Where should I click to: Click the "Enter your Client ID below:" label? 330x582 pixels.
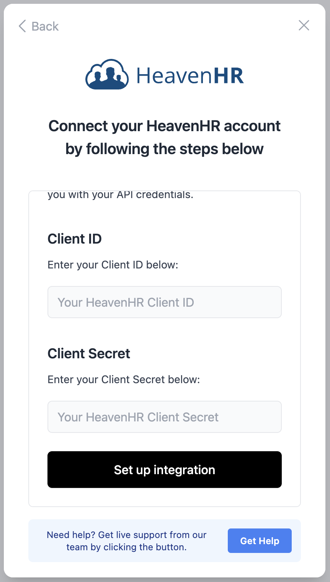pyautogui.click(x=113, y=265)
